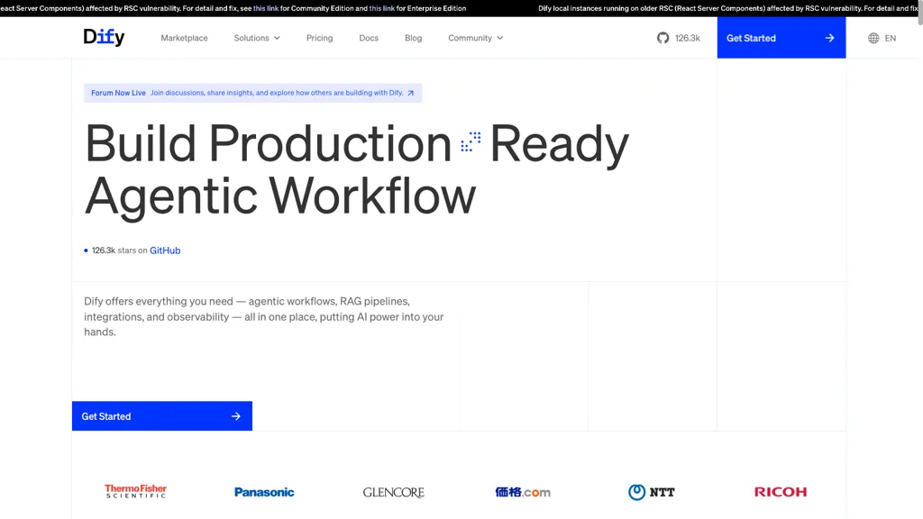923x519 pixels.
Task: Click the Thermo Fisher Scientific logo
Action: [135, 491]
